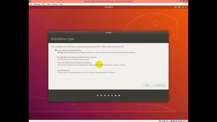The width and height of the screenshot is (217, 122).
Task: Click the create or resize partitions description
Action: pyautogui.click(x=86, y=73)
